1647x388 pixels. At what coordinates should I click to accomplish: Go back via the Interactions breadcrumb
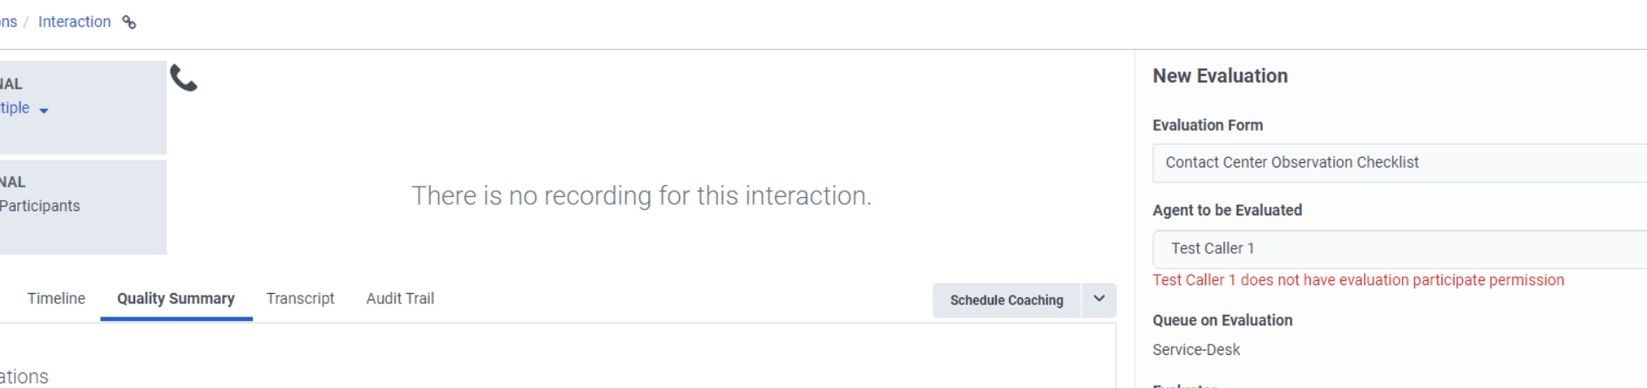[x=8, y=22]
